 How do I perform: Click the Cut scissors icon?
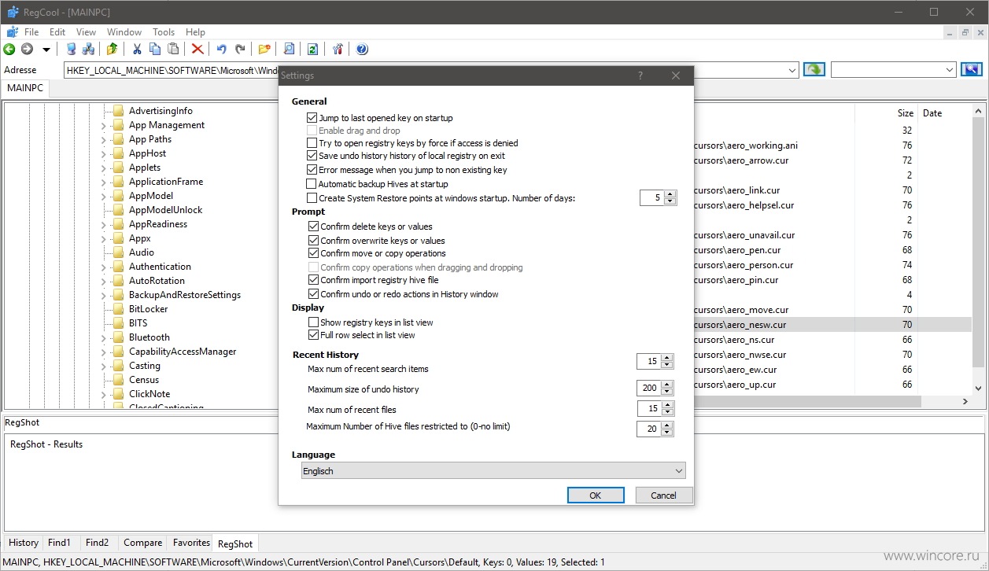(x=137, y=49)
